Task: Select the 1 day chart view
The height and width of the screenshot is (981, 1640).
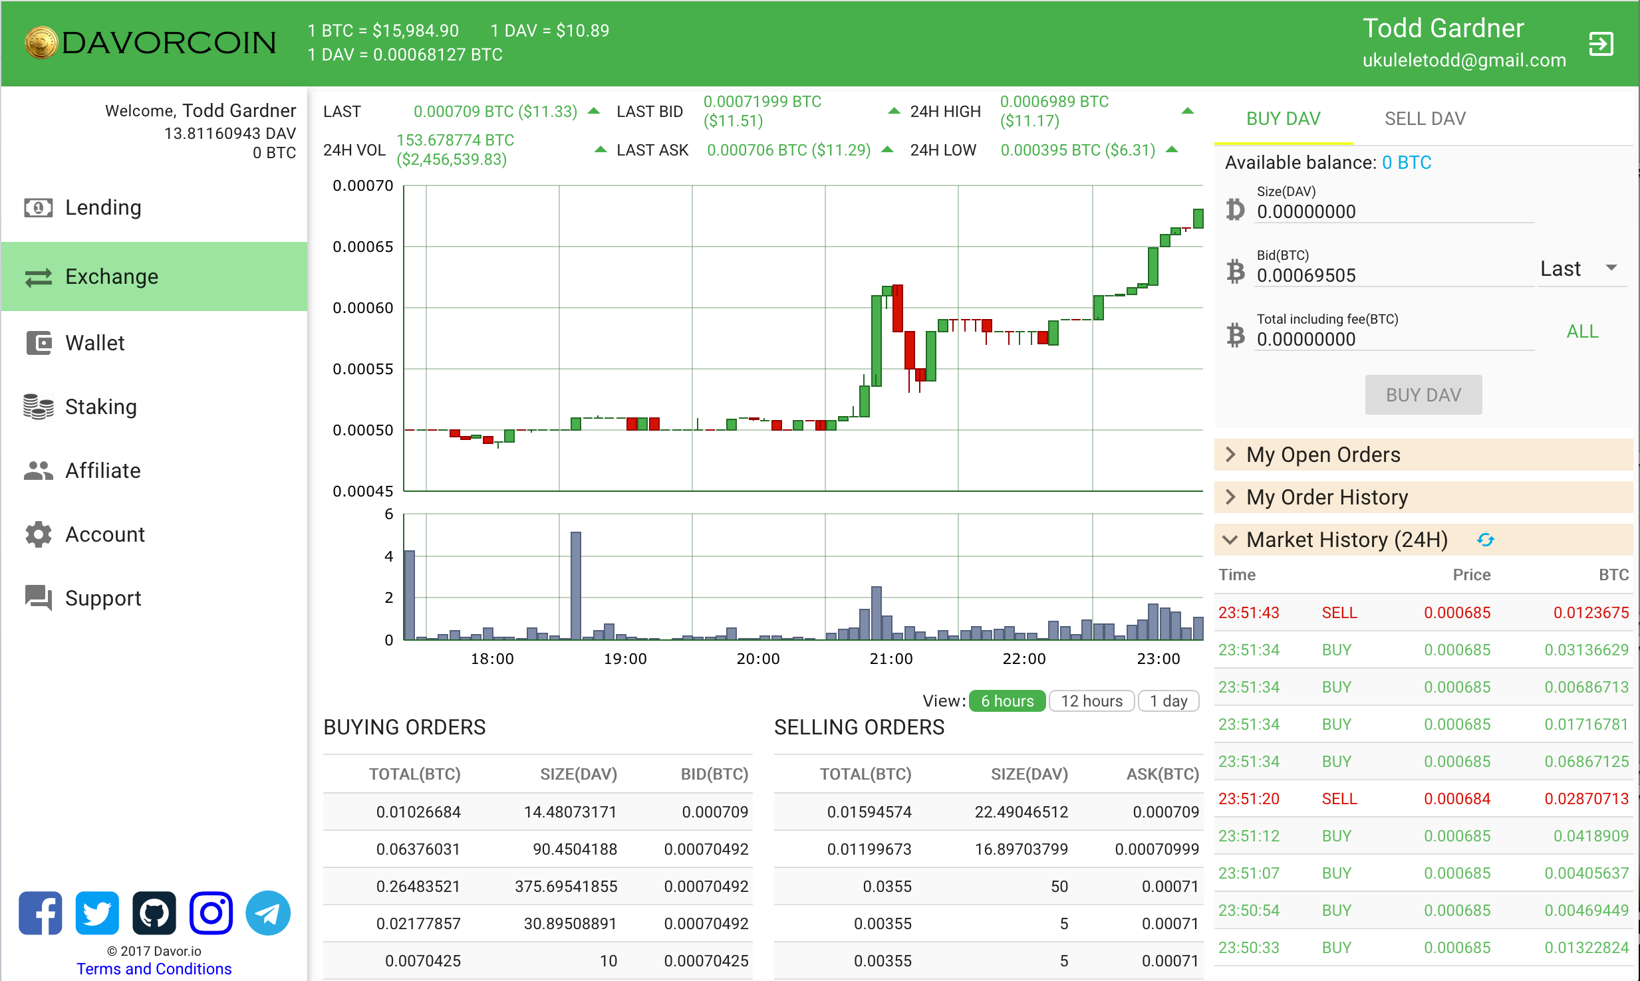Action: 1168,701
